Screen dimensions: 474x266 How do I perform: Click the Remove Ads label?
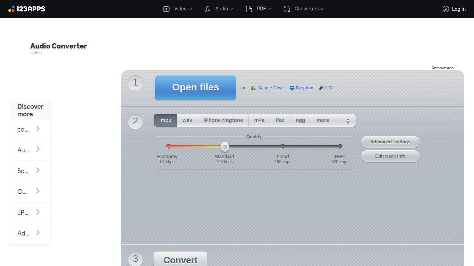[x=442, y=68]
